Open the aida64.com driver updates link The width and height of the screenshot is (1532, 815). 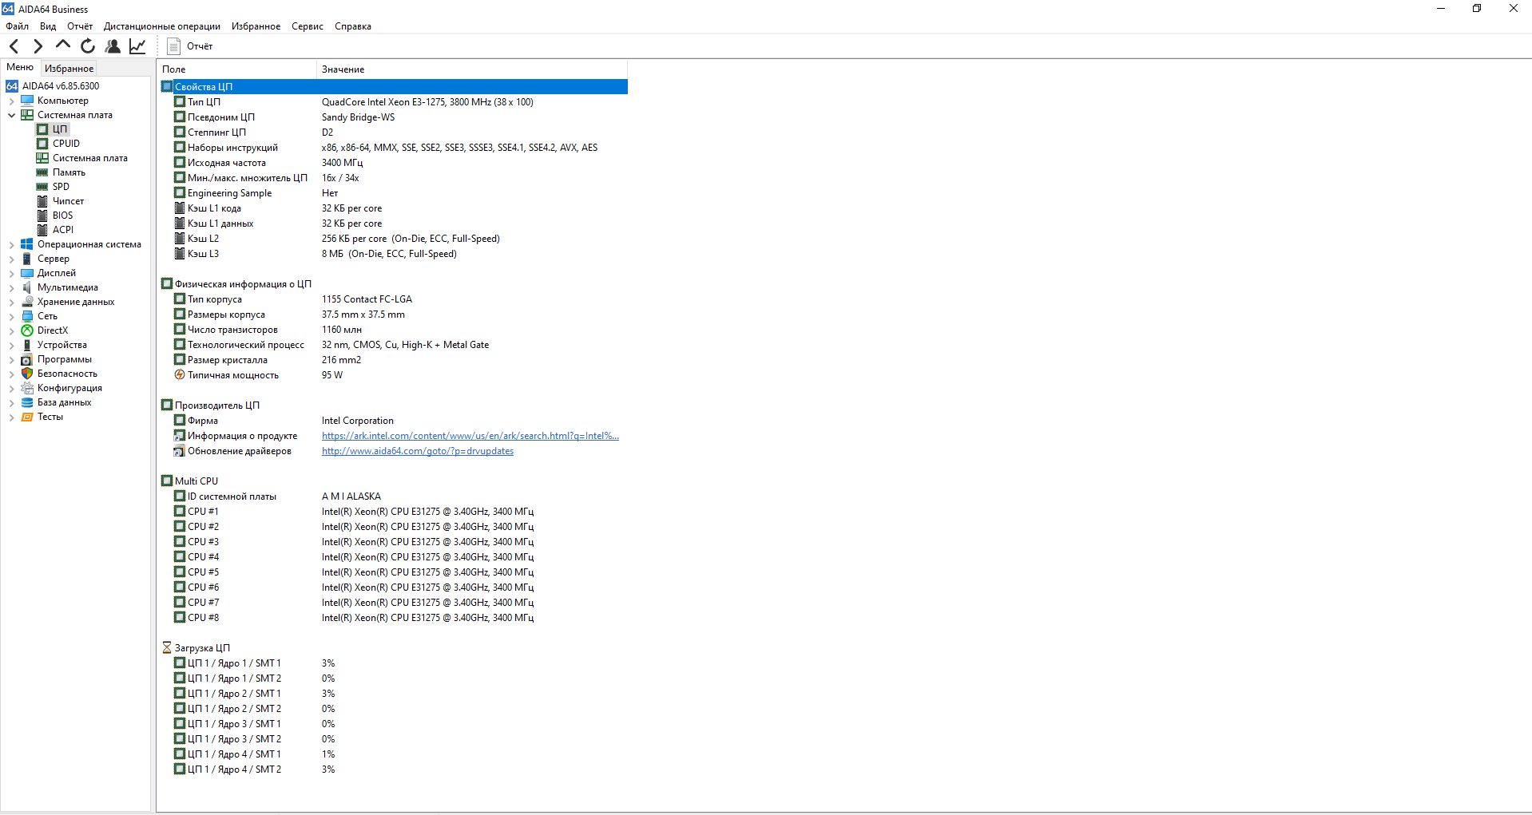[418, 451]
